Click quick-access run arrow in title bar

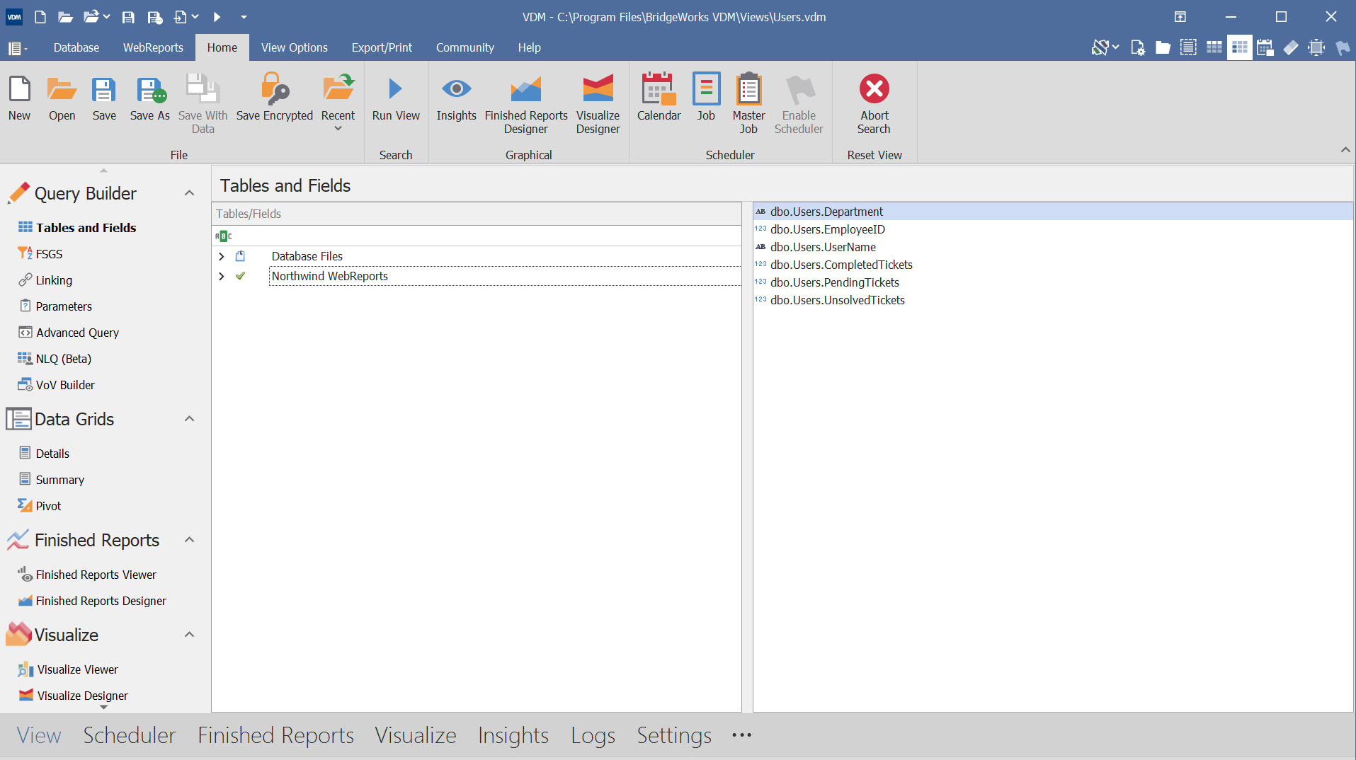217,17
